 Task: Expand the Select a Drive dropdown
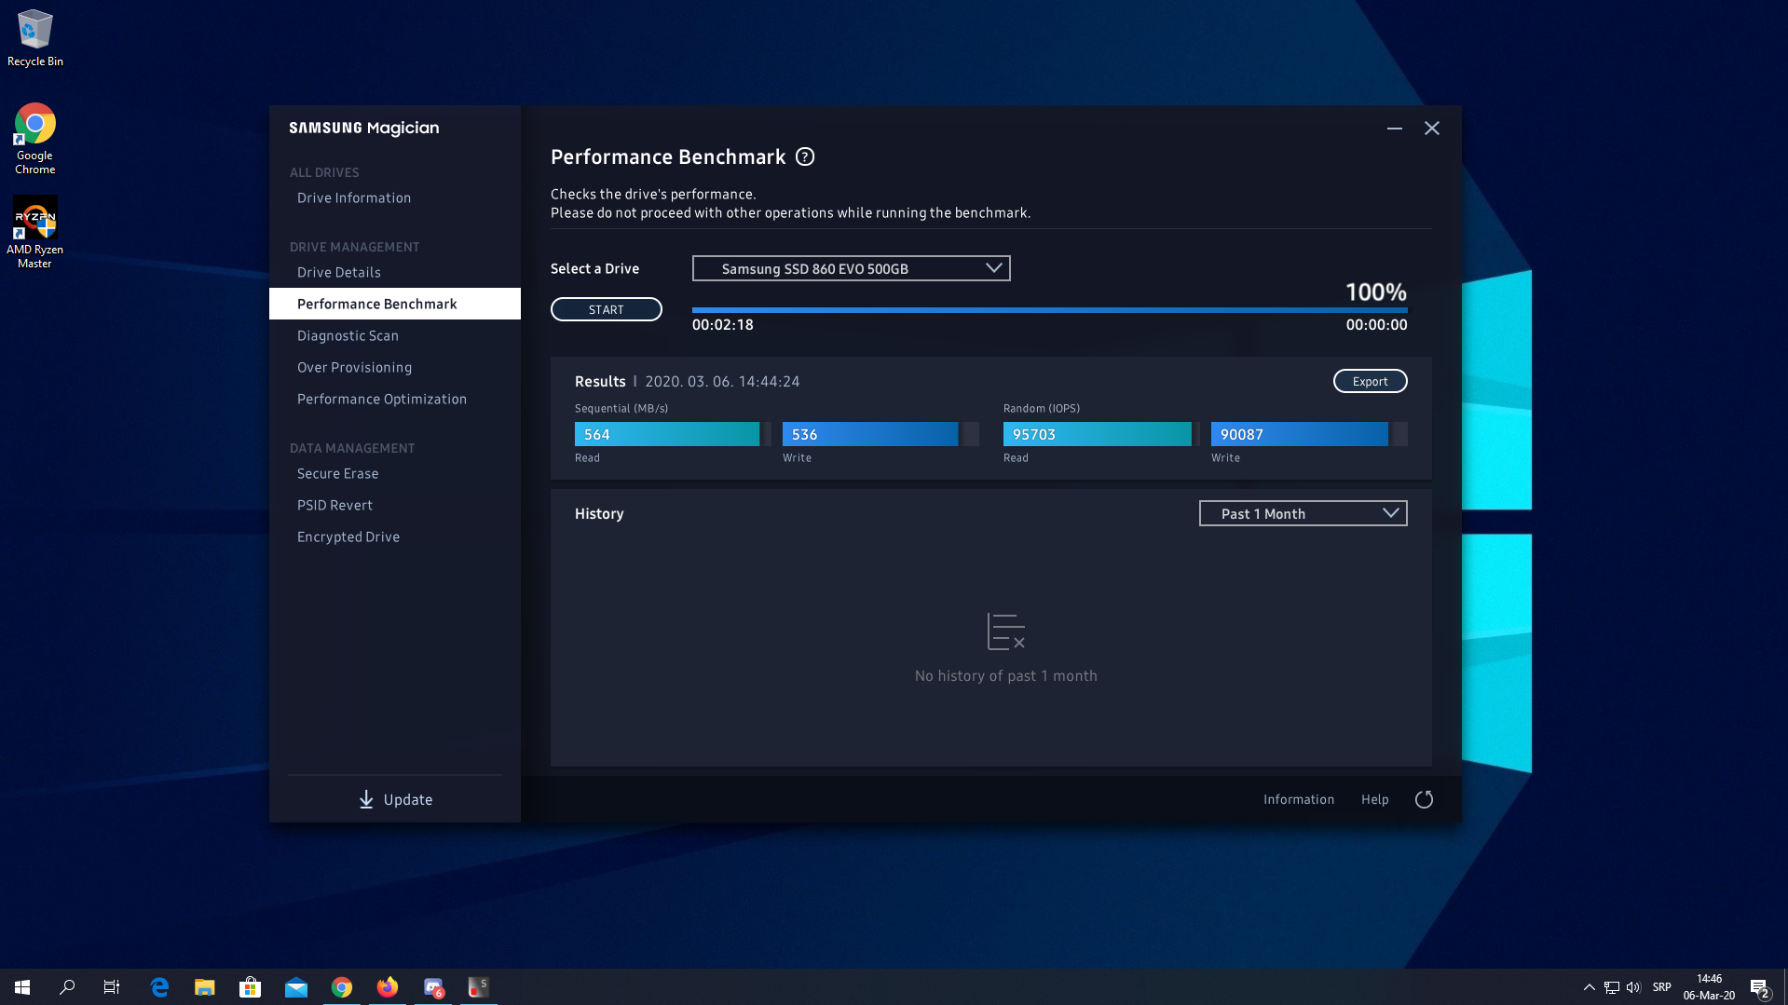pyautogui.click(x=851, y=268)
